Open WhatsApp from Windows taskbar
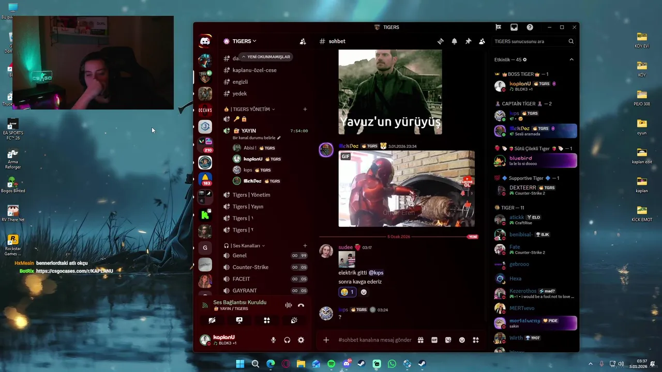The width and height of the screenshot is (662, 372). [x=392, y=364]
